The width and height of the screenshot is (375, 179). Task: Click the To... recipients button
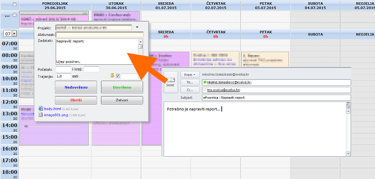pyautogui.click(x=190, y=82)
